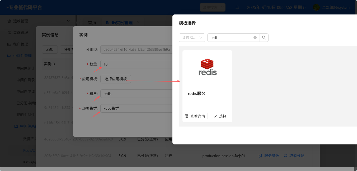357x171 pixels.
Task: Click the magnifier search button beside redis
Action: point(264,38)
